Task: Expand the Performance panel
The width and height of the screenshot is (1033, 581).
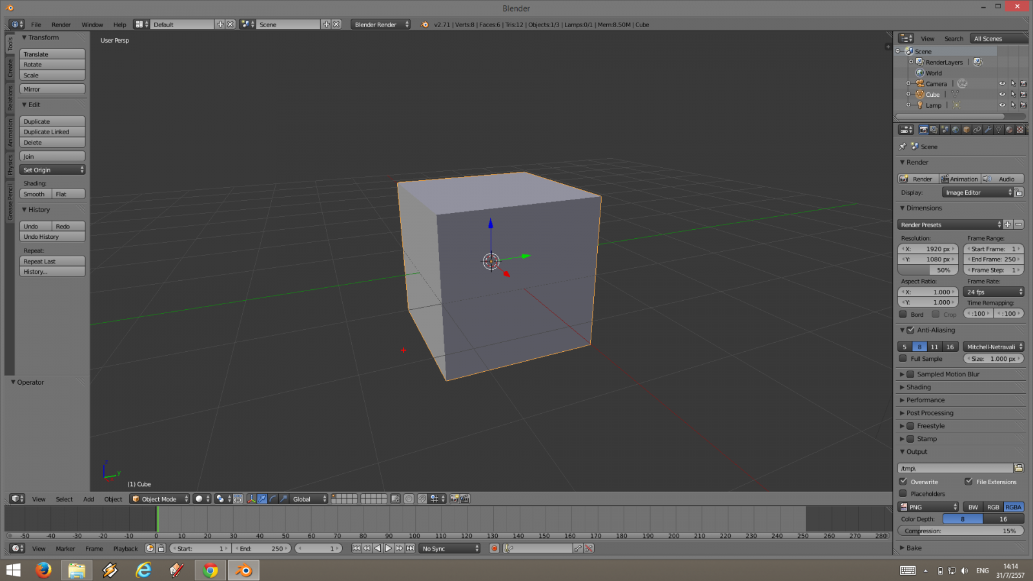Action: coord(925,400)
